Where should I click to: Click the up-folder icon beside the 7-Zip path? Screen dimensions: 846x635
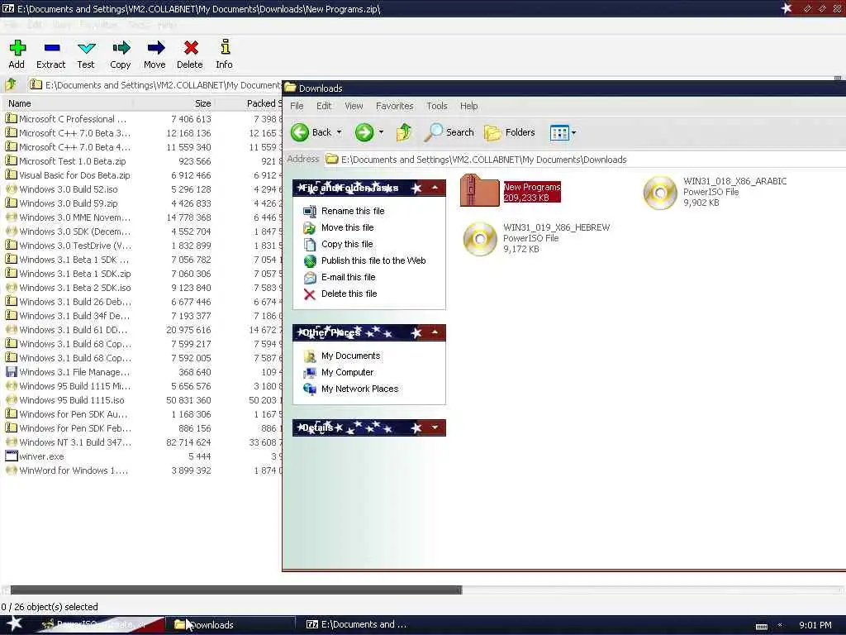[11, 84]
